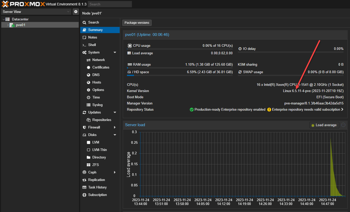
Task: Click the Subscription support icon
Action: [x=84, y=195]
